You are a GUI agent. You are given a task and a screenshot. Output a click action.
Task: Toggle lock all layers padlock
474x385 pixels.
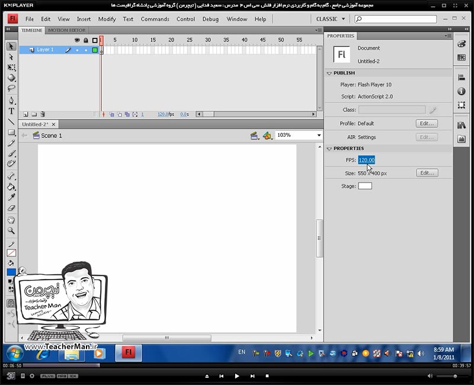tap(86, 40)
